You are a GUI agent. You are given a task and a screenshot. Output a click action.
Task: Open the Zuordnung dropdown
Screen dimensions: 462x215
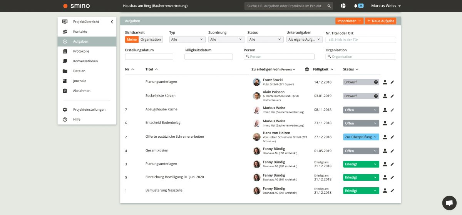pyautogui.click(x=226, y=40)
